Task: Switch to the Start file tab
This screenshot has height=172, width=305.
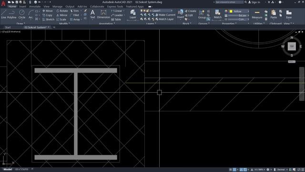Action: pos(8,28)
